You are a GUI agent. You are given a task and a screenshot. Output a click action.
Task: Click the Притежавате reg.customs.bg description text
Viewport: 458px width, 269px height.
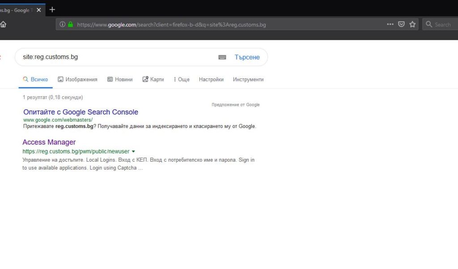pos(140,126)
